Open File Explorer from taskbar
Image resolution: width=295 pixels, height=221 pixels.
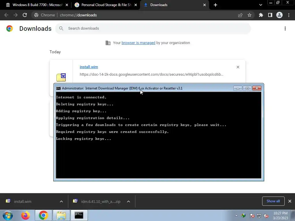61,215
